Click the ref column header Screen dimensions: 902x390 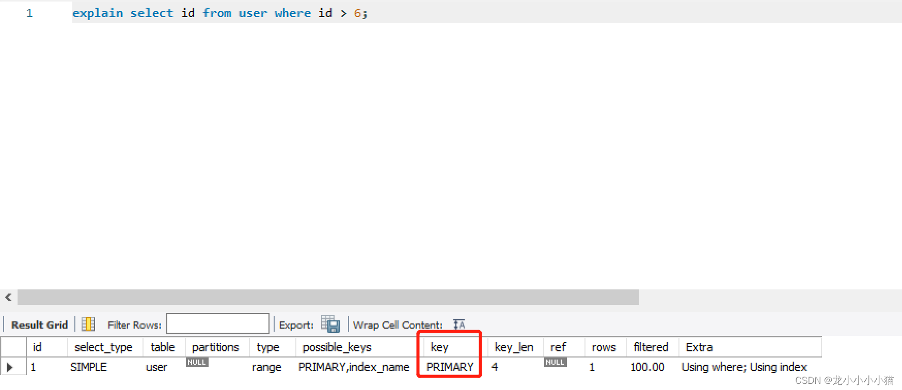[x=564, y=347]
